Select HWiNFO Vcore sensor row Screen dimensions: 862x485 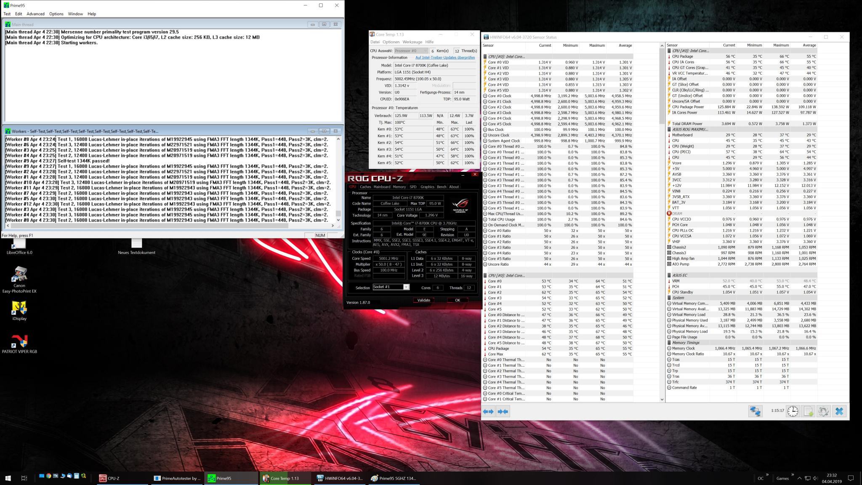[x=742, y=163]
